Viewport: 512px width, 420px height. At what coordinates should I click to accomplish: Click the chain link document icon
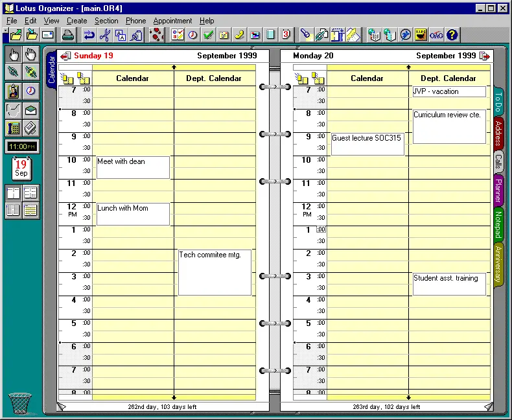322,35
